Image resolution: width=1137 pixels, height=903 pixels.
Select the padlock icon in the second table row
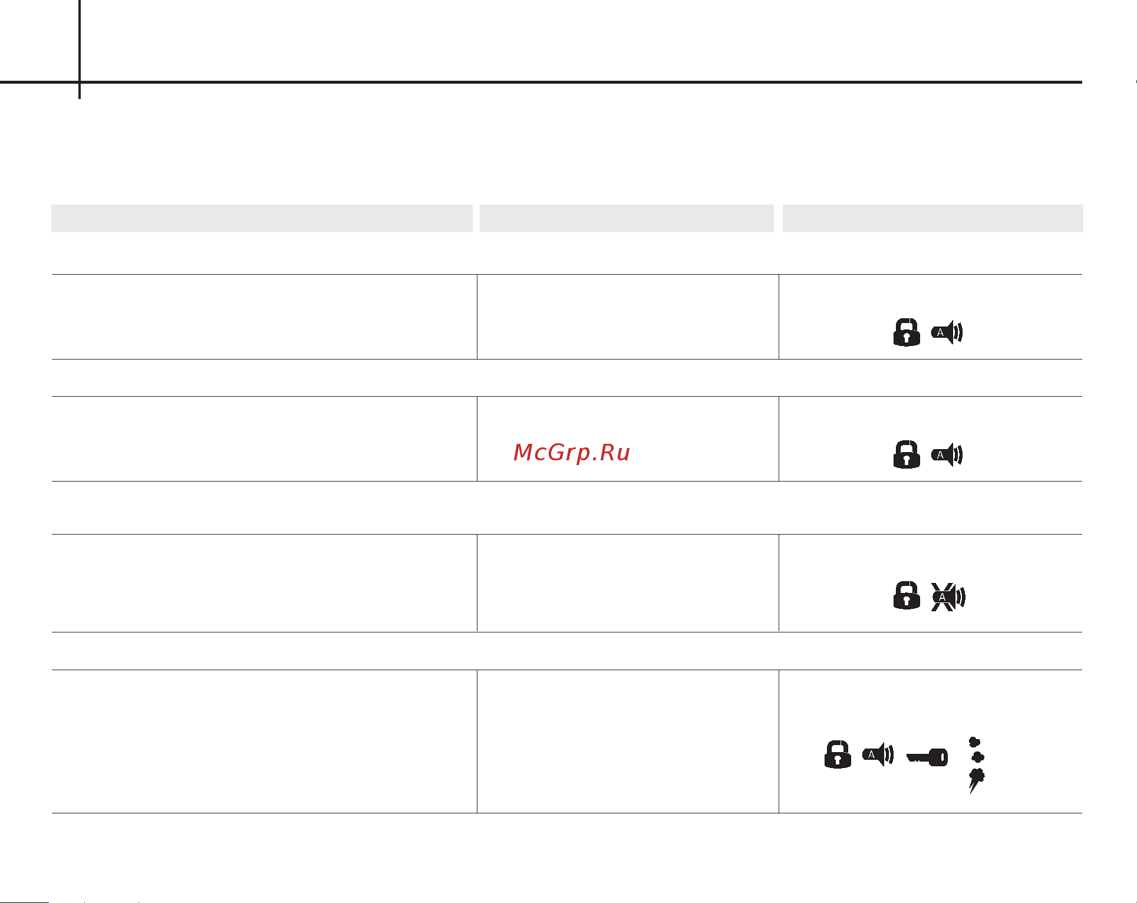pyautogui.click(x=907, y=454)
